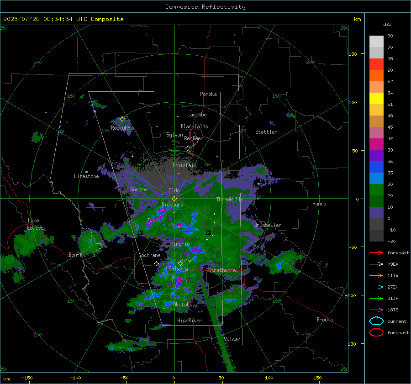
Task: Click the yellow diamond marker at RockyMH
Action: pyautogui.click(x=122, y=119)
